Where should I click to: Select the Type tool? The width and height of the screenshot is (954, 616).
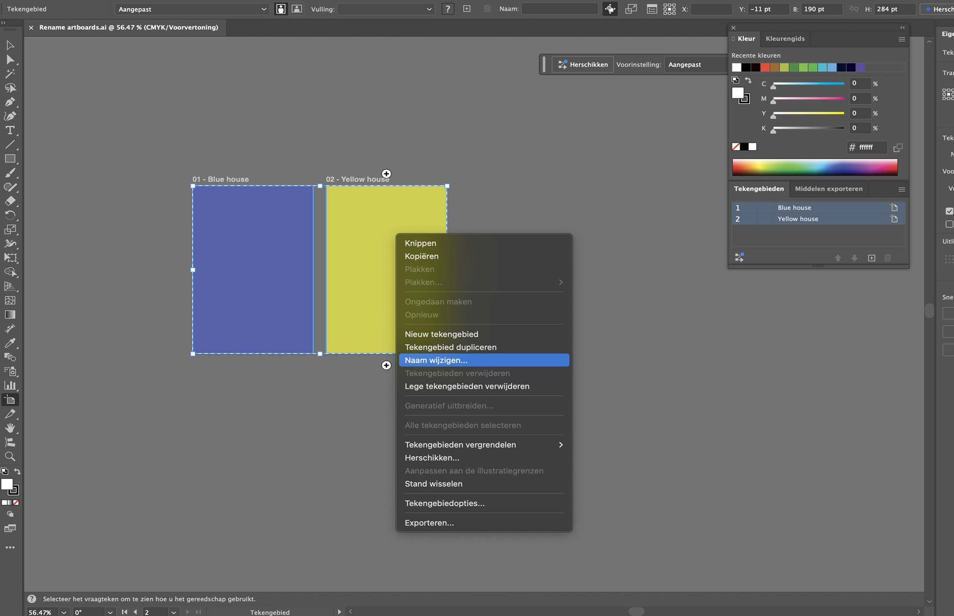point(10,130)
